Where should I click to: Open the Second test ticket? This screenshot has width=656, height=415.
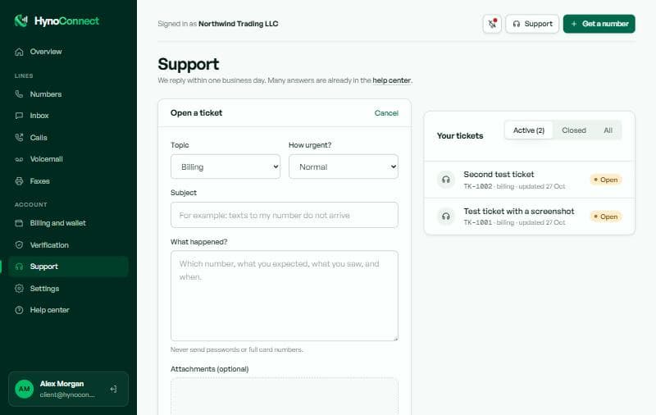pyautogui.click(x=529, y=180)
